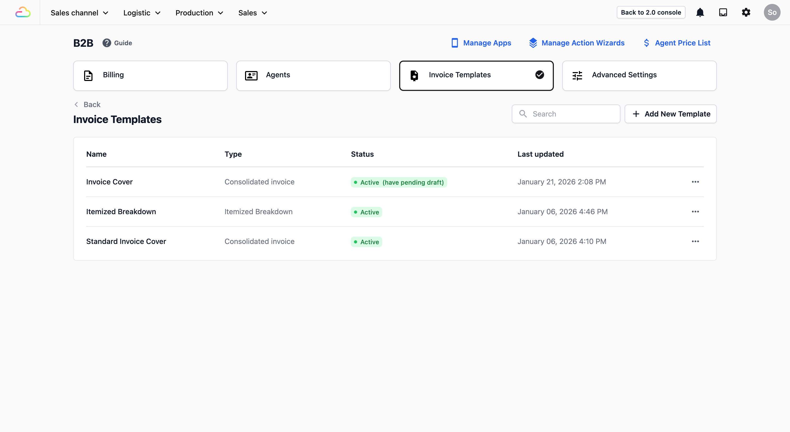Open more options for Itemized Breakdown
This screenshot has width=790, height=432.
(695, 212)
